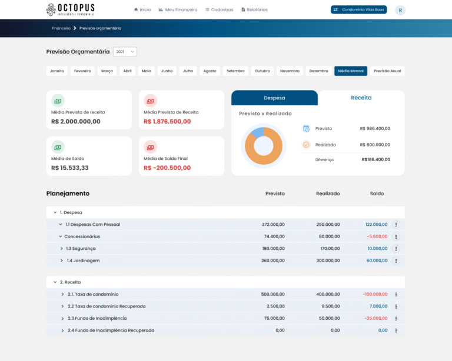Image resolution: width=452 pixels, height=361 pixels.
Task: Click the Realizado check icon in chart legend
Action: (x=306, y=145)
